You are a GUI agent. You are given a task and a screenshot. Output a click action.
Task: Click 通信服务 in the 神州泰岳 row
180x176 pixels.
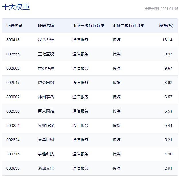click(x=80, y=97)
